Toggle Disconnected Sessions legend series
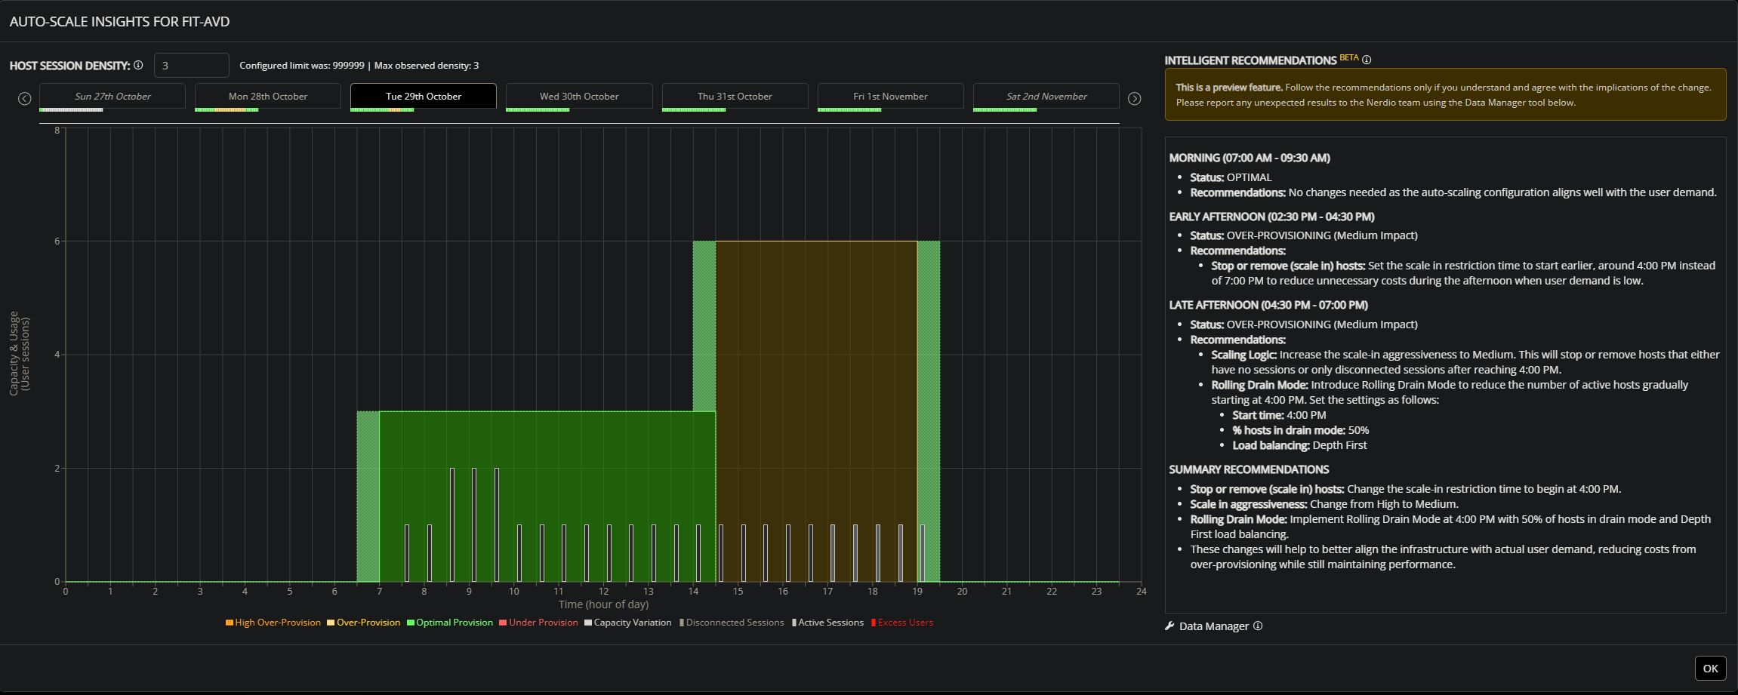The height and width of the screenshot is (695, 1738). pyautogui.click(x=731, y=623)
